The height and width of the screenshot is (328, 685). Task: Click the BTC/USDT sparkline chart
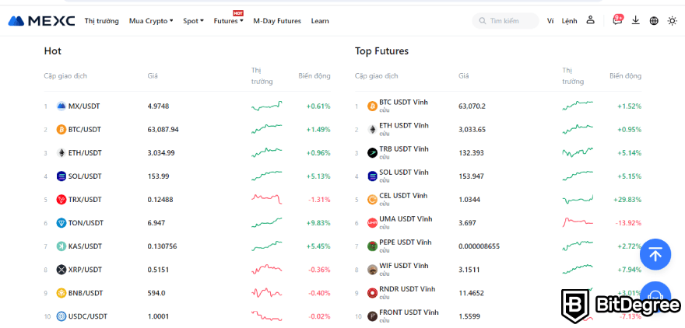pos(266,129)
